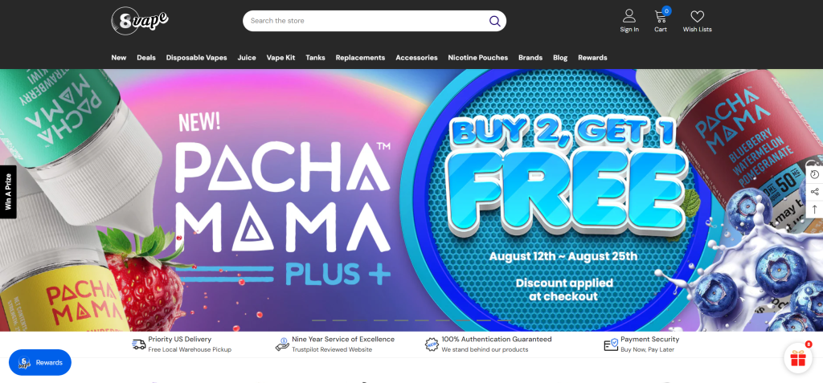Open the Disposable Vapes menu
This screenshot has height=383, width=823.
pos(196,58)
